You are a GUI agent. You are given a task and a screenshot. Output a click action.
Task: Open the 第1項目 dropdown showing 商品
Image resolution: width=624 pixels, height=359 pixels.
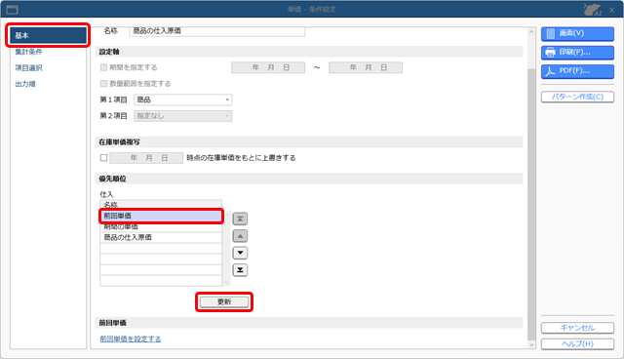[182, 100]
